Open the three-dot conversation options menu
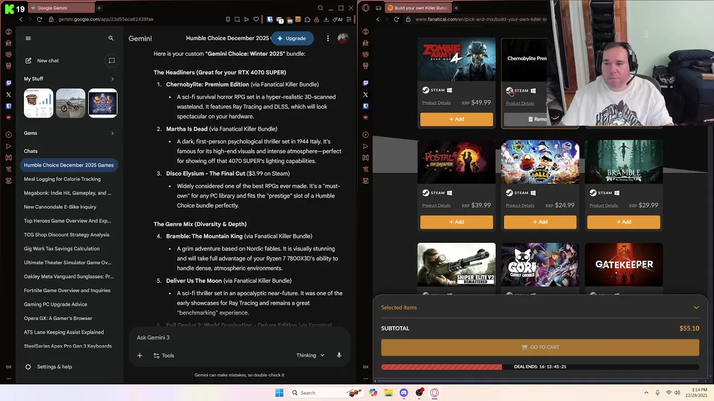714x401 pixels. 328,38
